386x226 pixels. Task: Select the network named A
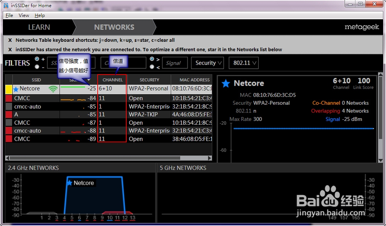tap(16, 115)
